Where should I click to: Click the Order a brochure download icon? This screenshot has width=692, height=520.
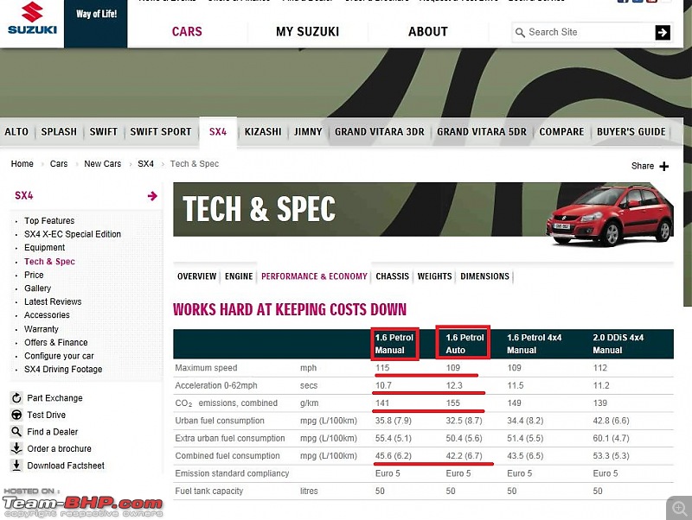pos(16,448)
